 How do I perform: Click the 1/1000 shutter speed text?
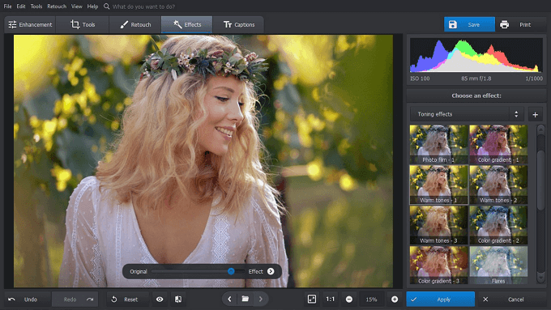pos(534,79)
